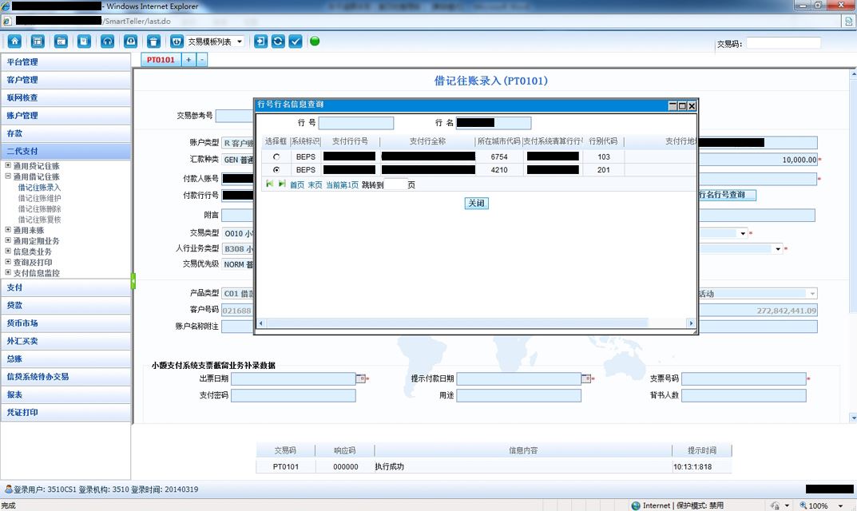857x511 pixels.
Task: Click the refresh toolbar icon
Action: [x=278, y=42]
